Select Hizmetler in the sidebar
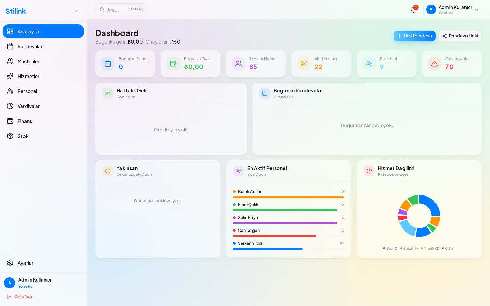Screen dimensions: 490x306 click(43, 76)
